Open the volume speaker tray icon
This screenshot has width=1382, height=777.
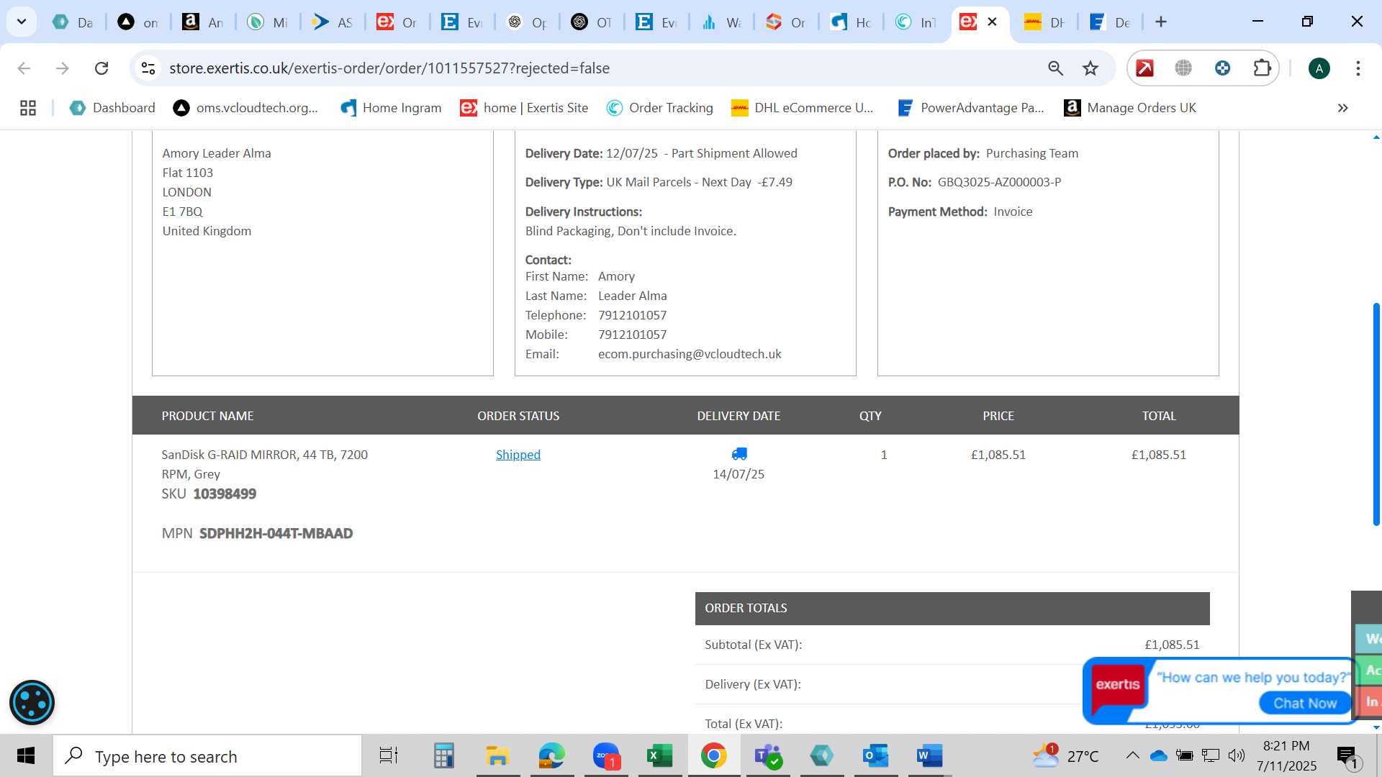pyautogui.click(x=1237, y=755)
